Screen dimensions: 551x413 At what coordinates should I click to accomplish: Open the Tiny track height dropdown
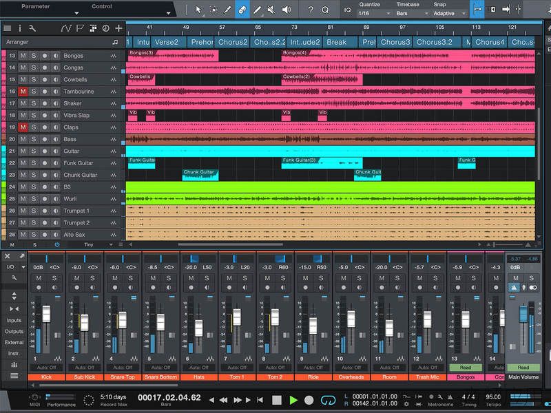pyautogui.click(x=98, y=244)
